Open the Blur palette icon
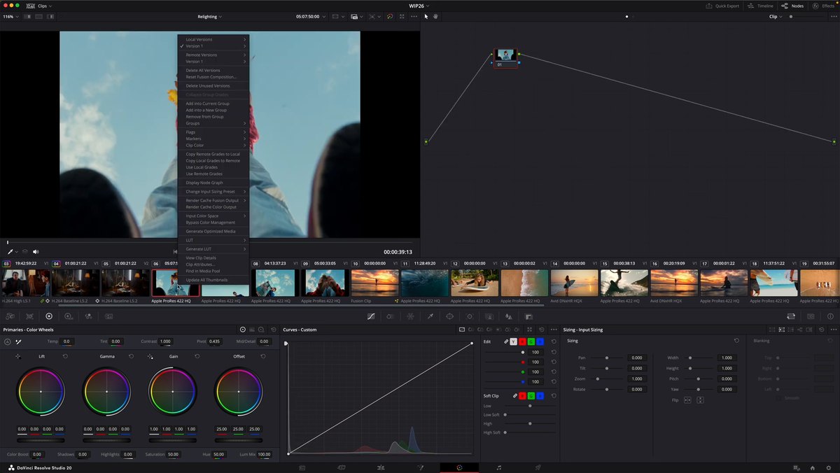 click(509, 316)
